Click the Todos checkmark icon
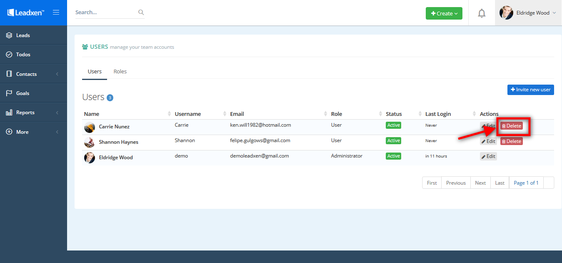Viewport: 562px width, 263px height. (x=9, y=55)
